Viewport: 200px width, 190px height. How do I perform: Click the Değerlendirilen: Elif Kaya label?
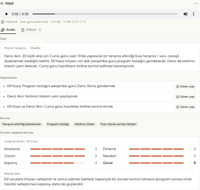(x=21, y=142)
